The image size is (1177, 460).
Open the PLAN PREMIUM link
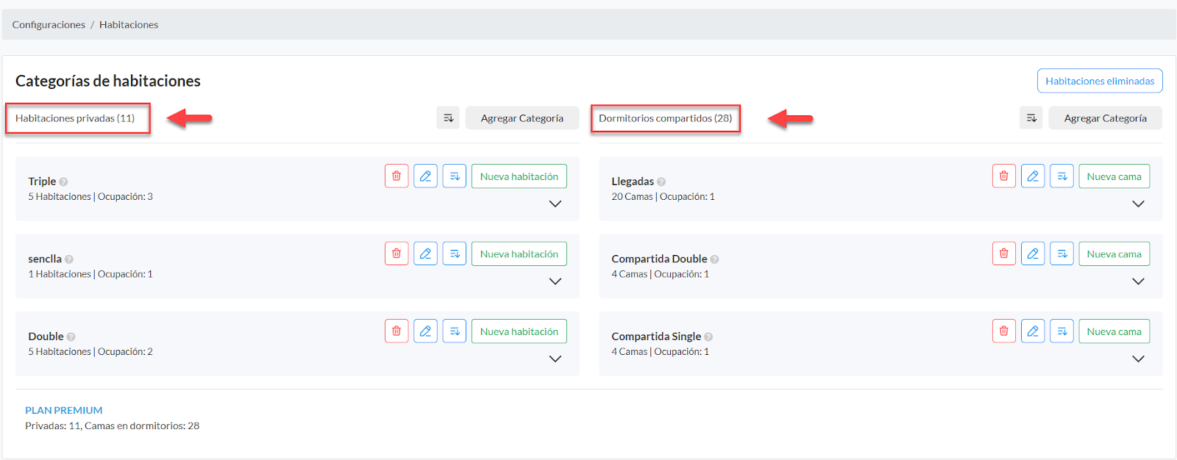click(x=64, y=410)
